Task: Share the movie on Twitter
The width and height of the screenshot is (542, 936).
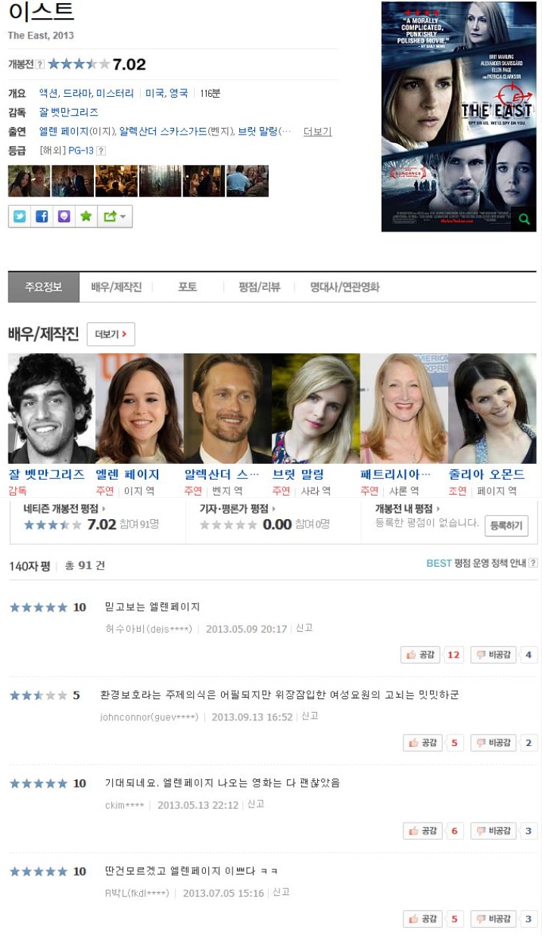Action: [20, 216]
